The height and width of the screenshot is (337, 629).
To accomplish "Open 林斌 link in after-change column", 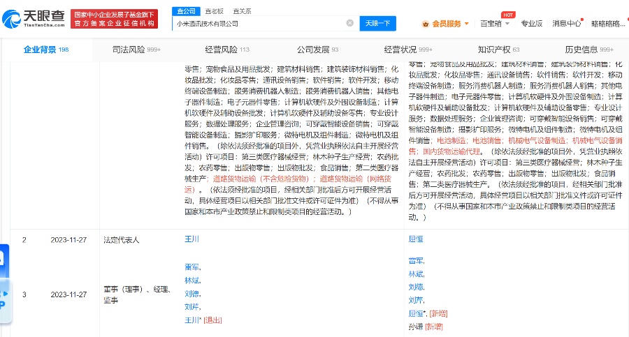I will [x=416, y=274].
